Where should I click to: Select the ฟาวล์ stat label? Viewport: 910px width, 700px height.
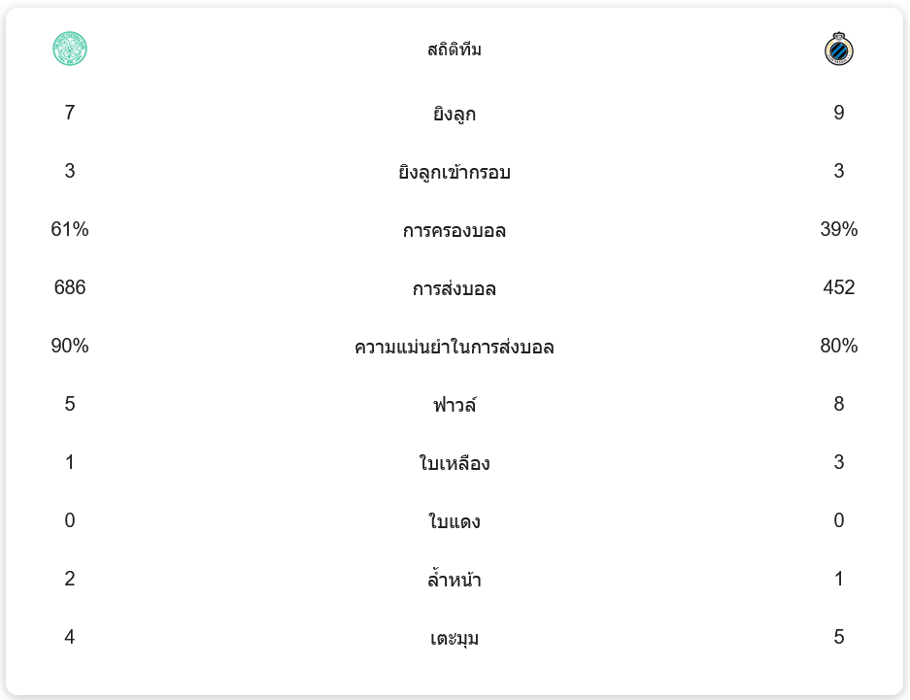pos(455,405)
